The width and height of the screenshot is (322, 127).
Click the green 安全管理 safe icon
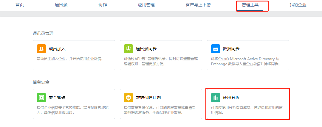tap(41, 98)
